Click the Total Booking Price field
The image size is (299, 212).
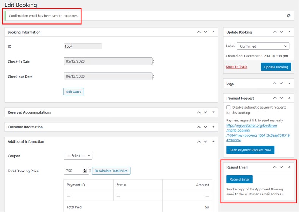[x=76, y=171]
